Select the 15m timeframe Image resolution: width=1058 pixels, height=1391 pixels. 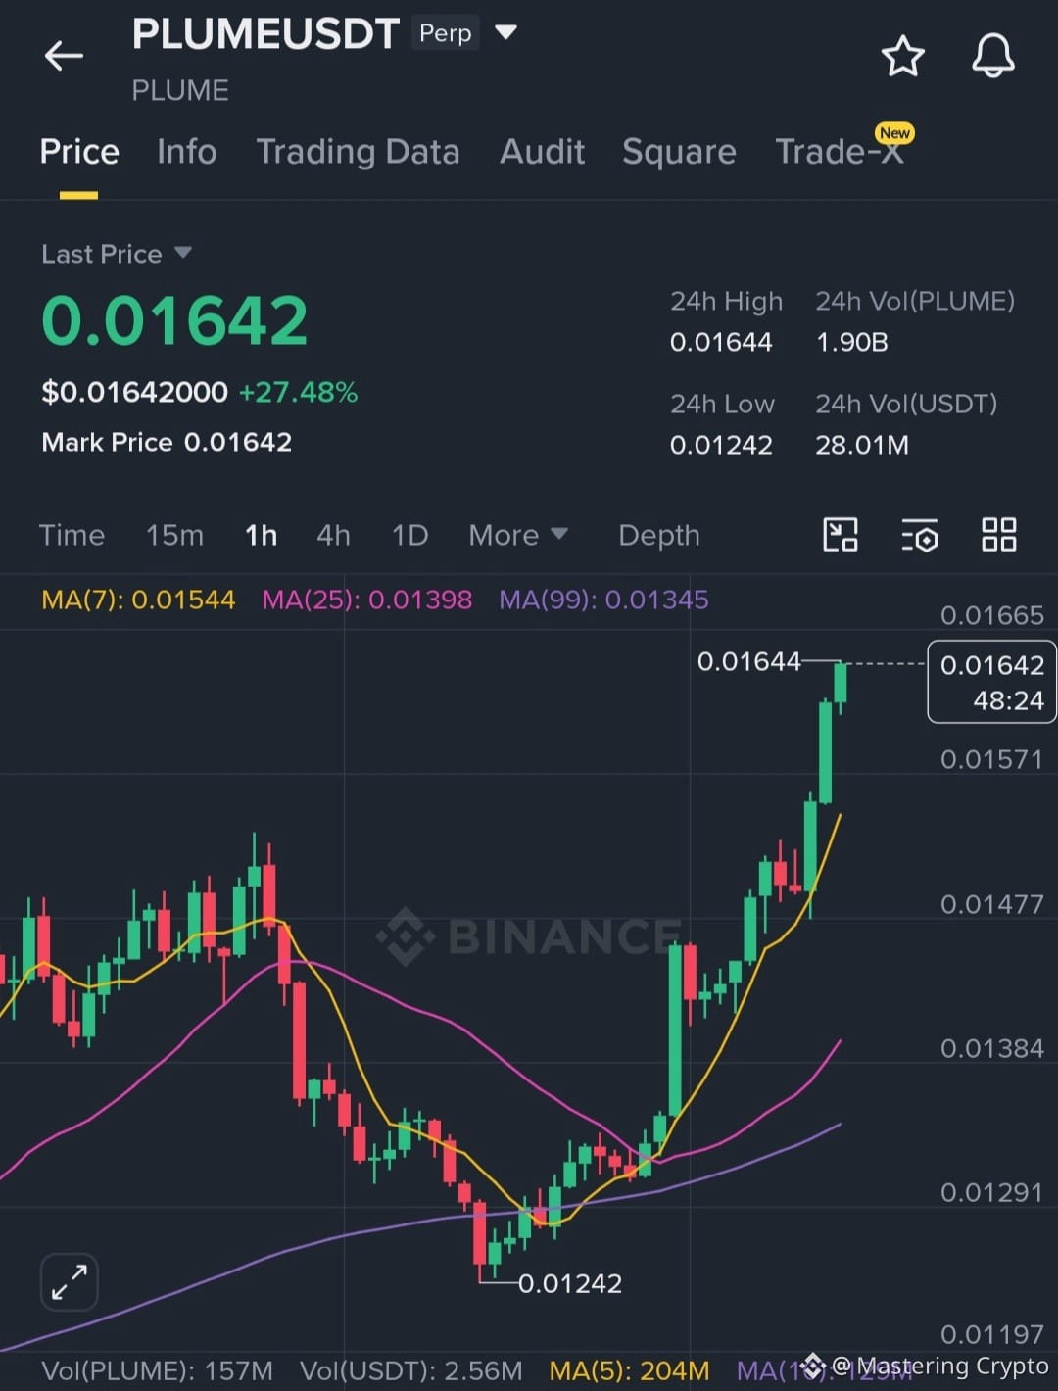(x=174, y=535)
